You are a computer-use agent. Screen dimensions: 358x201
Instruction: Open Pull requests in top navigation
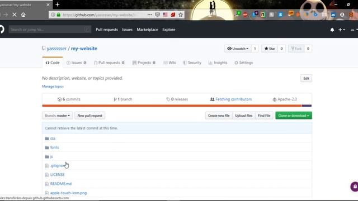tap(107, 30)
